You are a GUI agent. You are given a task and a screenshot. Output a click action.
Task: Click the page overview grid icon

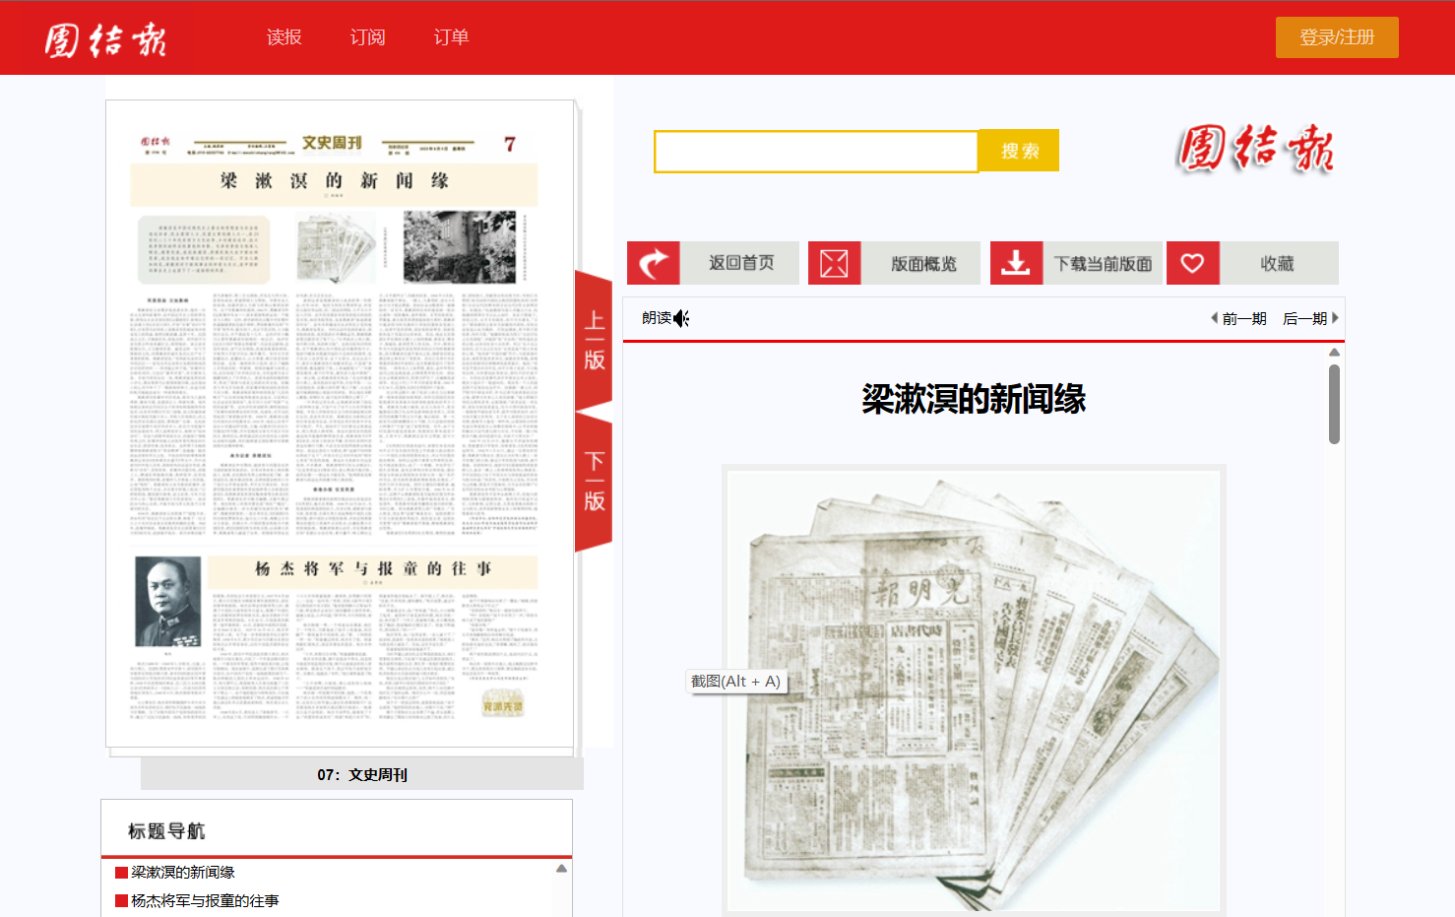[x=834, y=263]
